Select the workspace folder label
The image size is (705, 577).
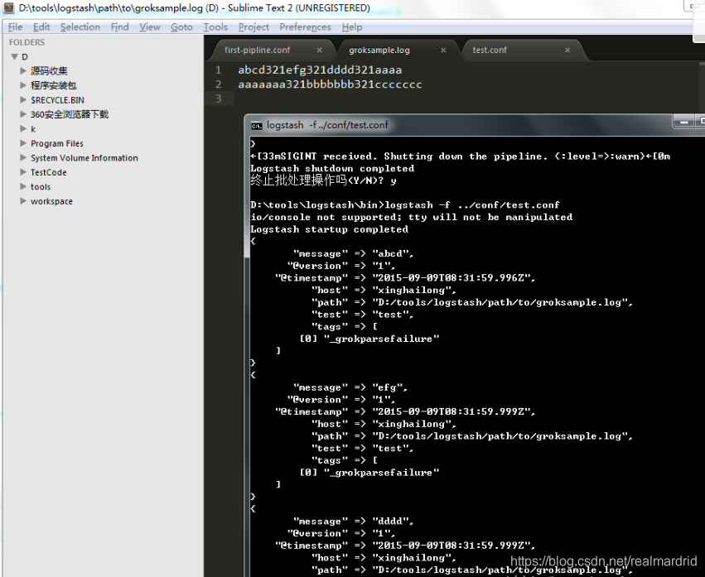click(51, 201)
